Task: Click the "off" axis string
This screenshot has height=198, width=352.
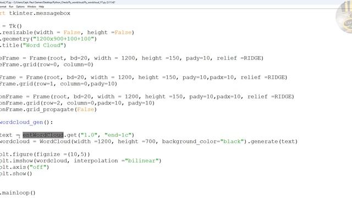Action: tap(38, 167)
